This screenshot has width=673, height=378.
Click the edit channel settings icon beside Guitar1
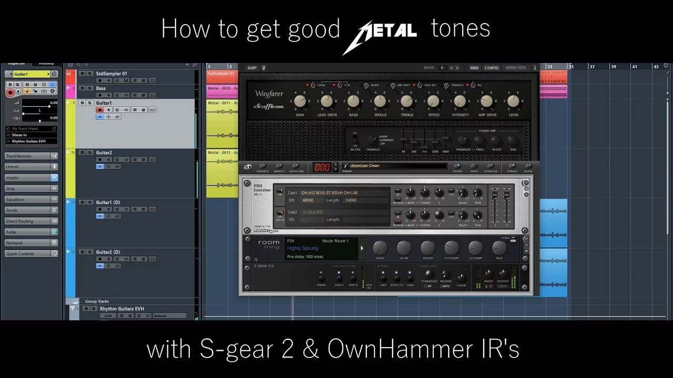tap(54, 74)
